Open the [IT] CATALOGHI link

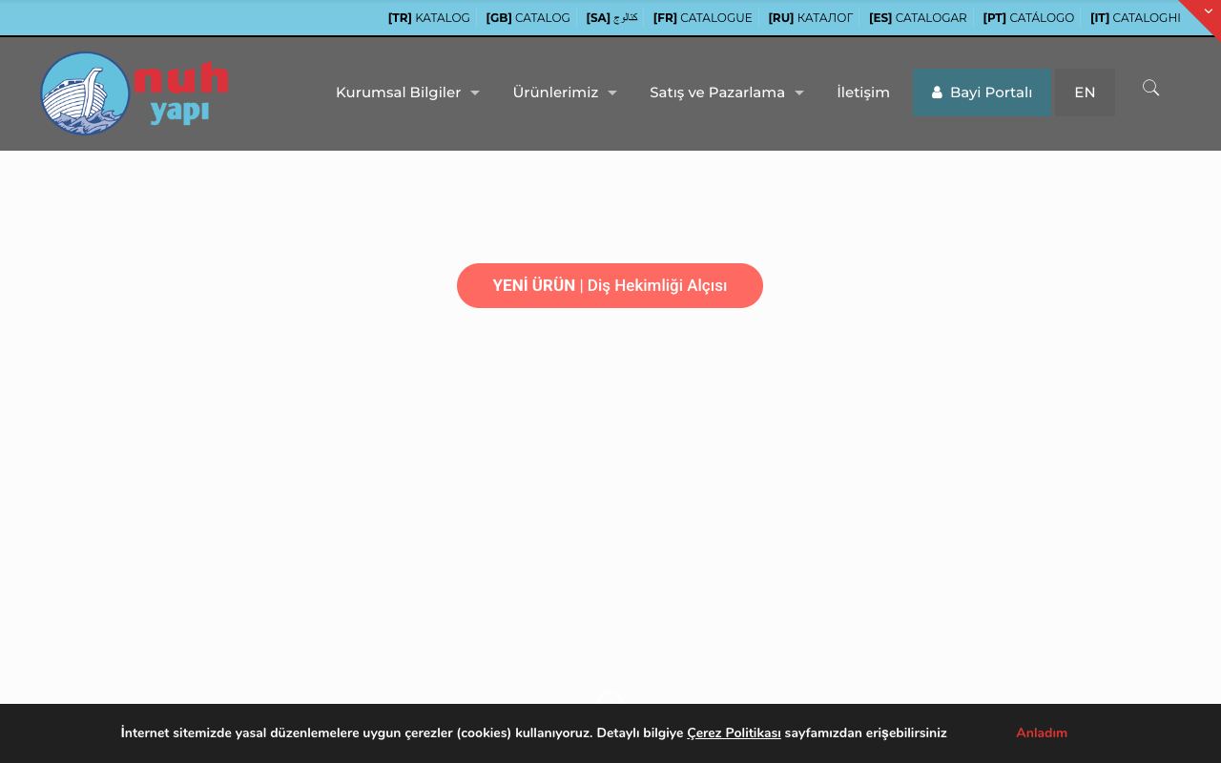click(x=1135, y=18)
